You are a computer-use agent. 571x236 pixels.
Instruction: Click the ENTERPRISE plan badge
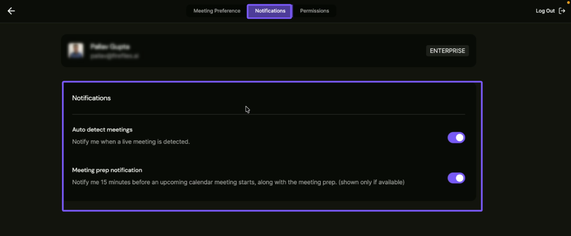447,51
